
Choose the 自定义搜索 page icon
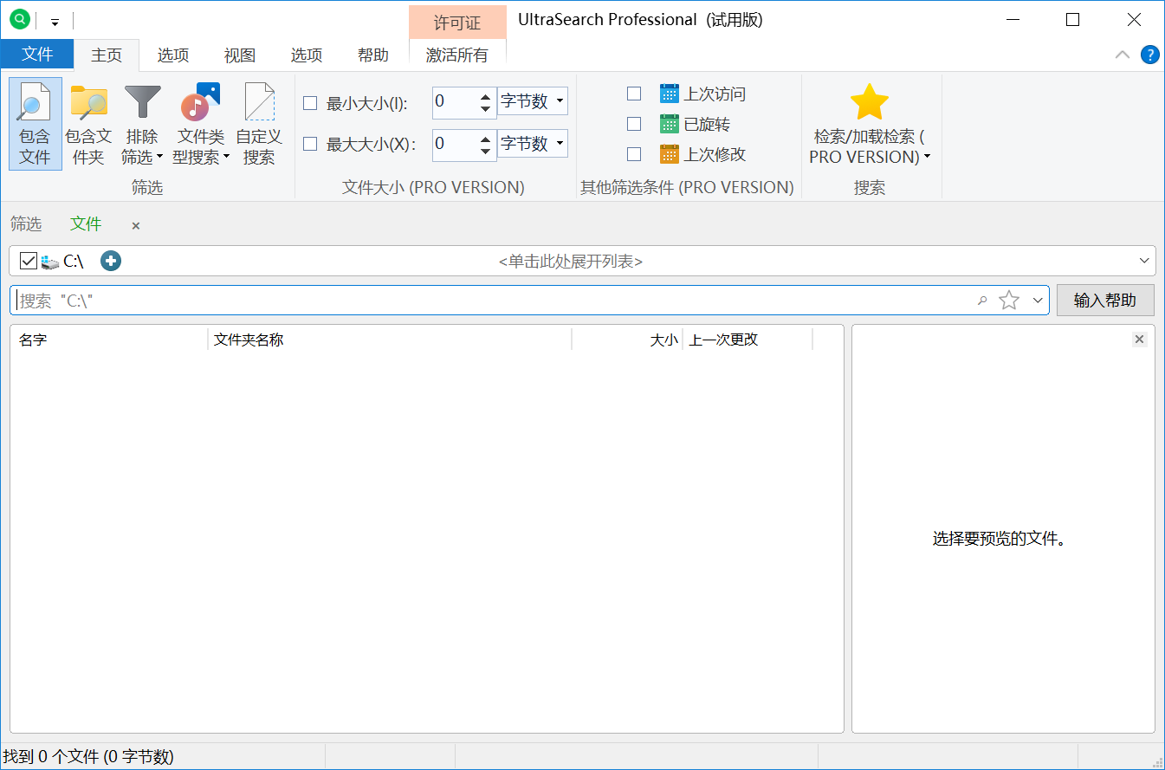[x=259, y=123]
